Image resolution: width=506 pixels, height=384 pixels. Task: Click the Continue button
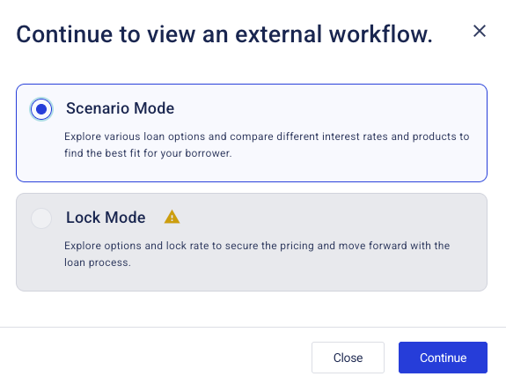point(443,358)
